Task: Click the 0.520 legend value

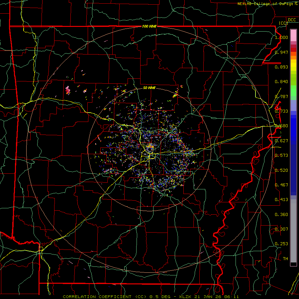Action: point(281,170)
